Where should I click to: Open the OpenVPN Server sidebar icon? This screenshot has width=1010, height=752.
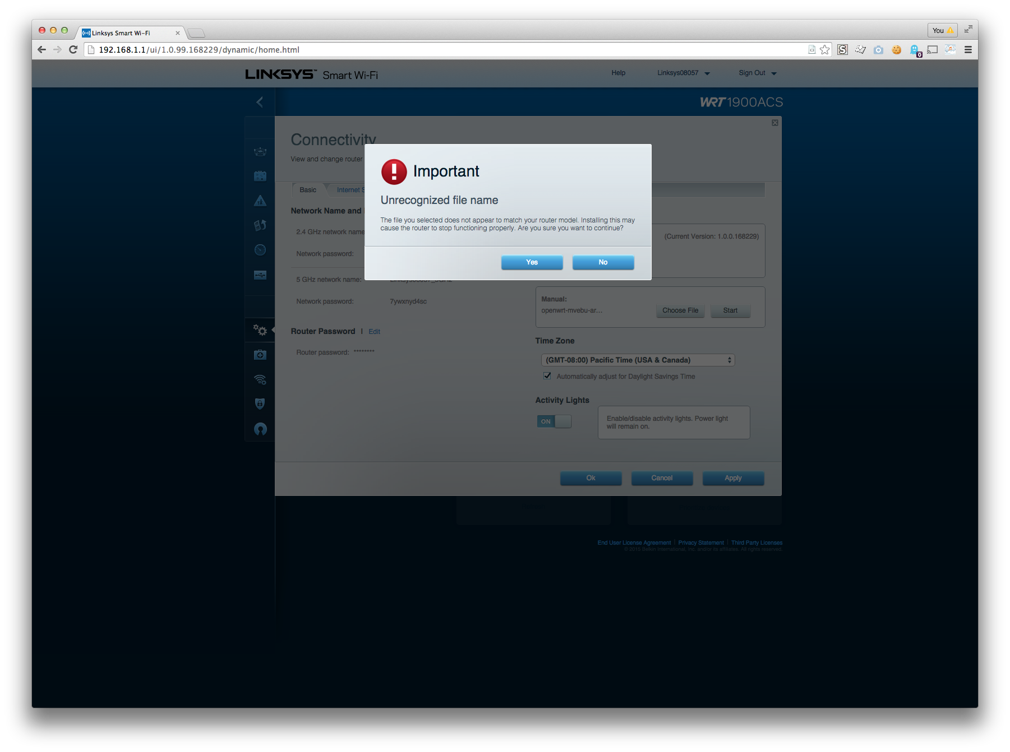click(260, 429)
